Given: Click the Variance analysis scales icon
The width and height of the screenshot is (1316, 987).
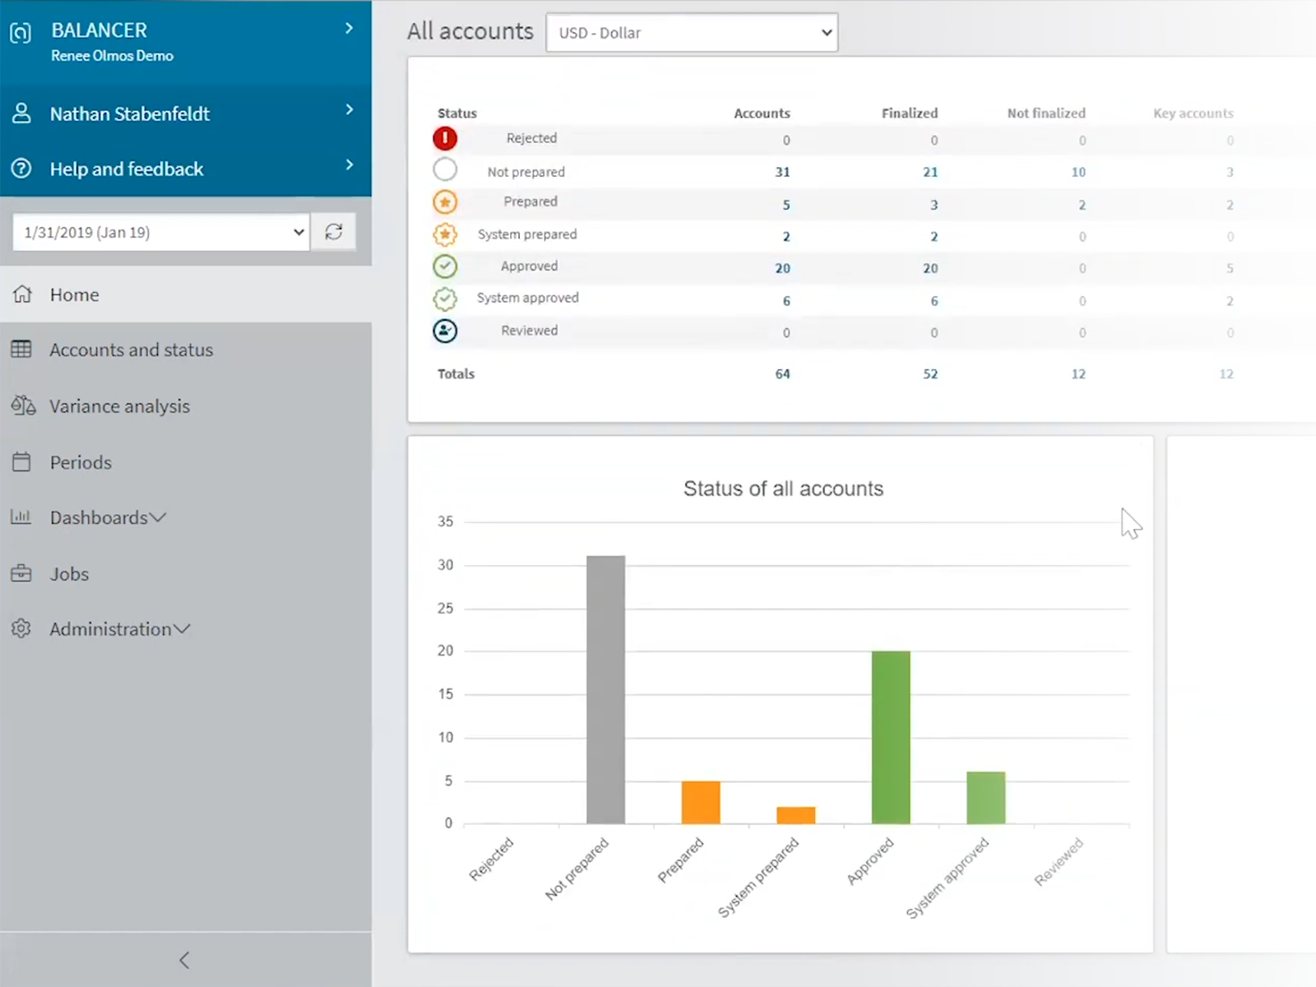Looking at the screenshot, I should (x=23, y=405).
